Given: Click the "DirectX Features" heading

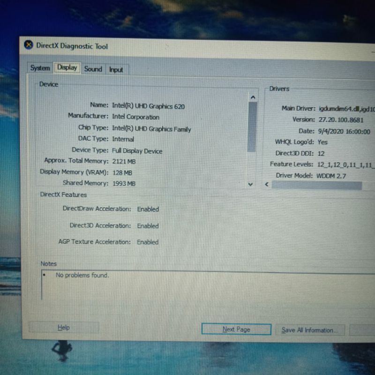Looking at the screenshot, I should (x=63, y=195).
